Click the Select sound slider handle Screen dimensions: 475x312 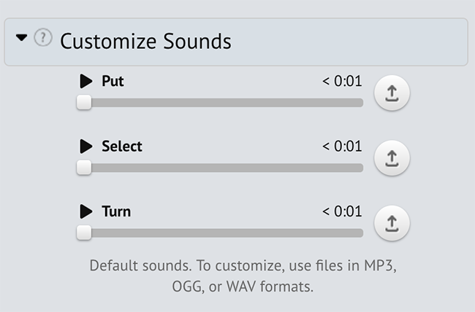coord(84,168)
